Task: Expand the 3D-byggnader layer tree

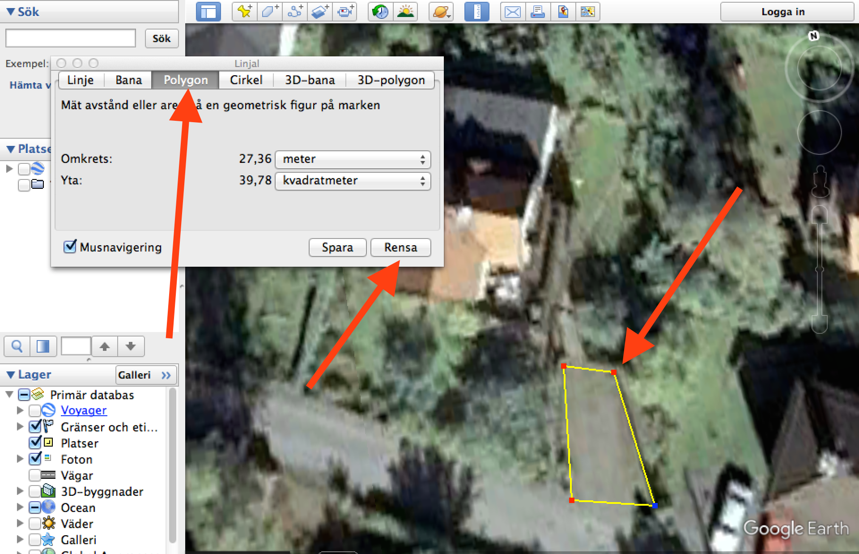Action: [x=20, y=491]
